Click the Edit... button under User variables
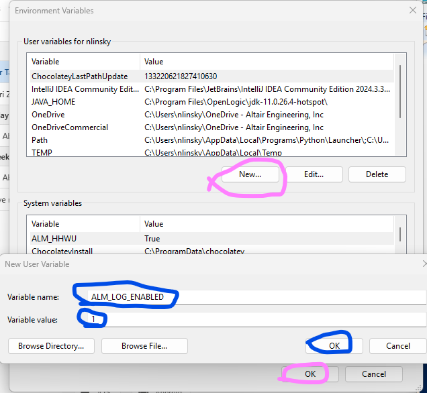 click(314, 174)
